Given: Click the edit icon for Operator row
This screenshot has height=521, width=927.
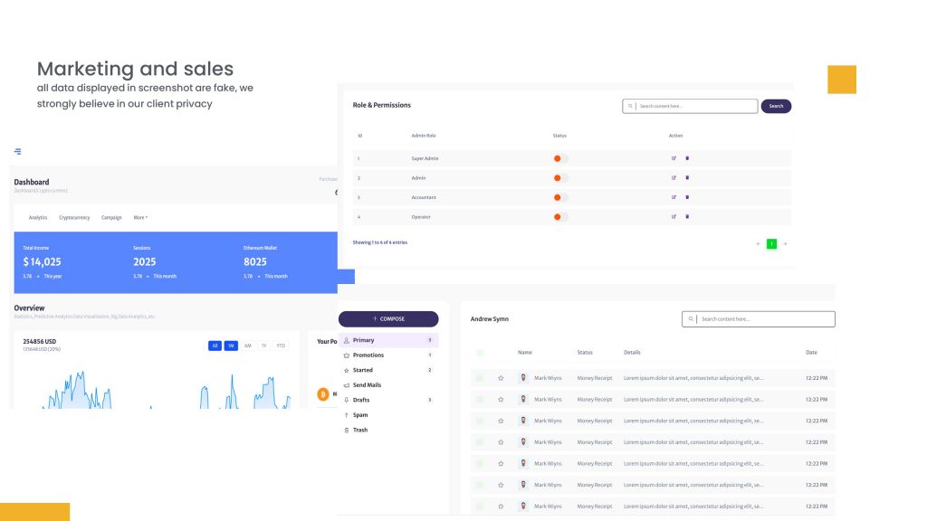Looking at the screenshot, I should click(674, 217).
